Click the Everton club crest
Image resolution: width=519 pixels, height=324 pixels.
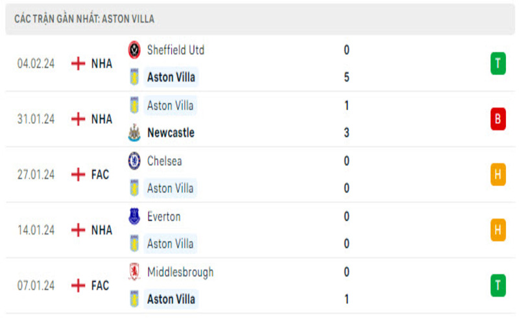134,216
